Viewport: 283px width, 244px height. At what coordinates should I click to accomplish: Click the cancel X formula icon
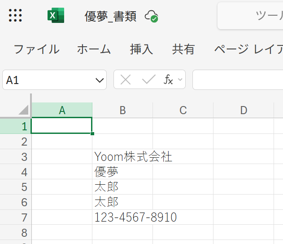tap(126, 80)
